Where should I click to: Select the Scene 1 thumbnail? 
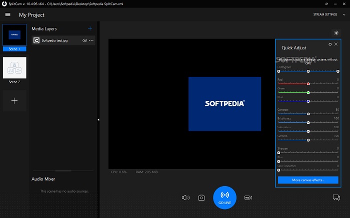14,35
